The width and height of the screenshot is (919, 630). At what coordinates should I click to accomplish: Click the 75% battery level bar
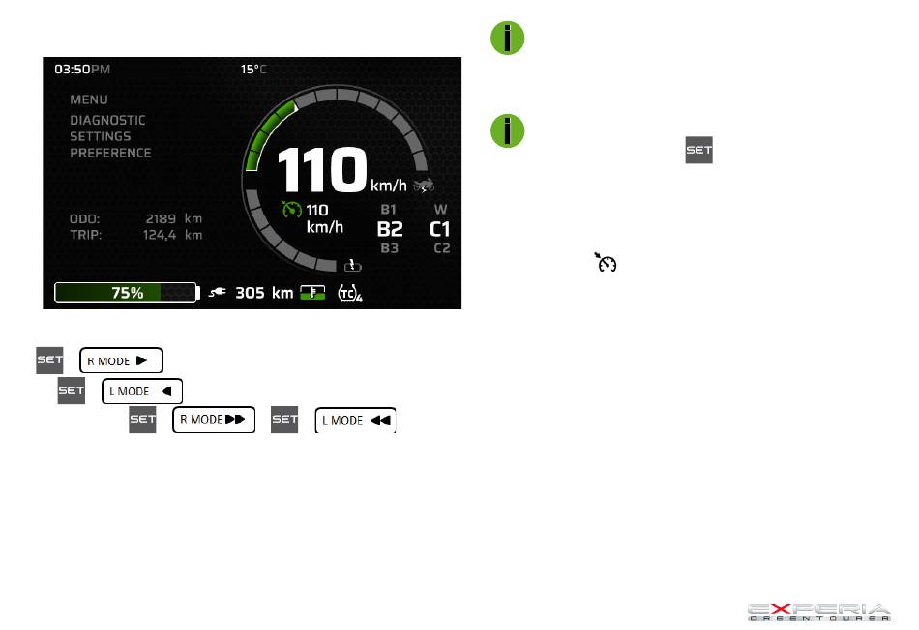(126, 293)
